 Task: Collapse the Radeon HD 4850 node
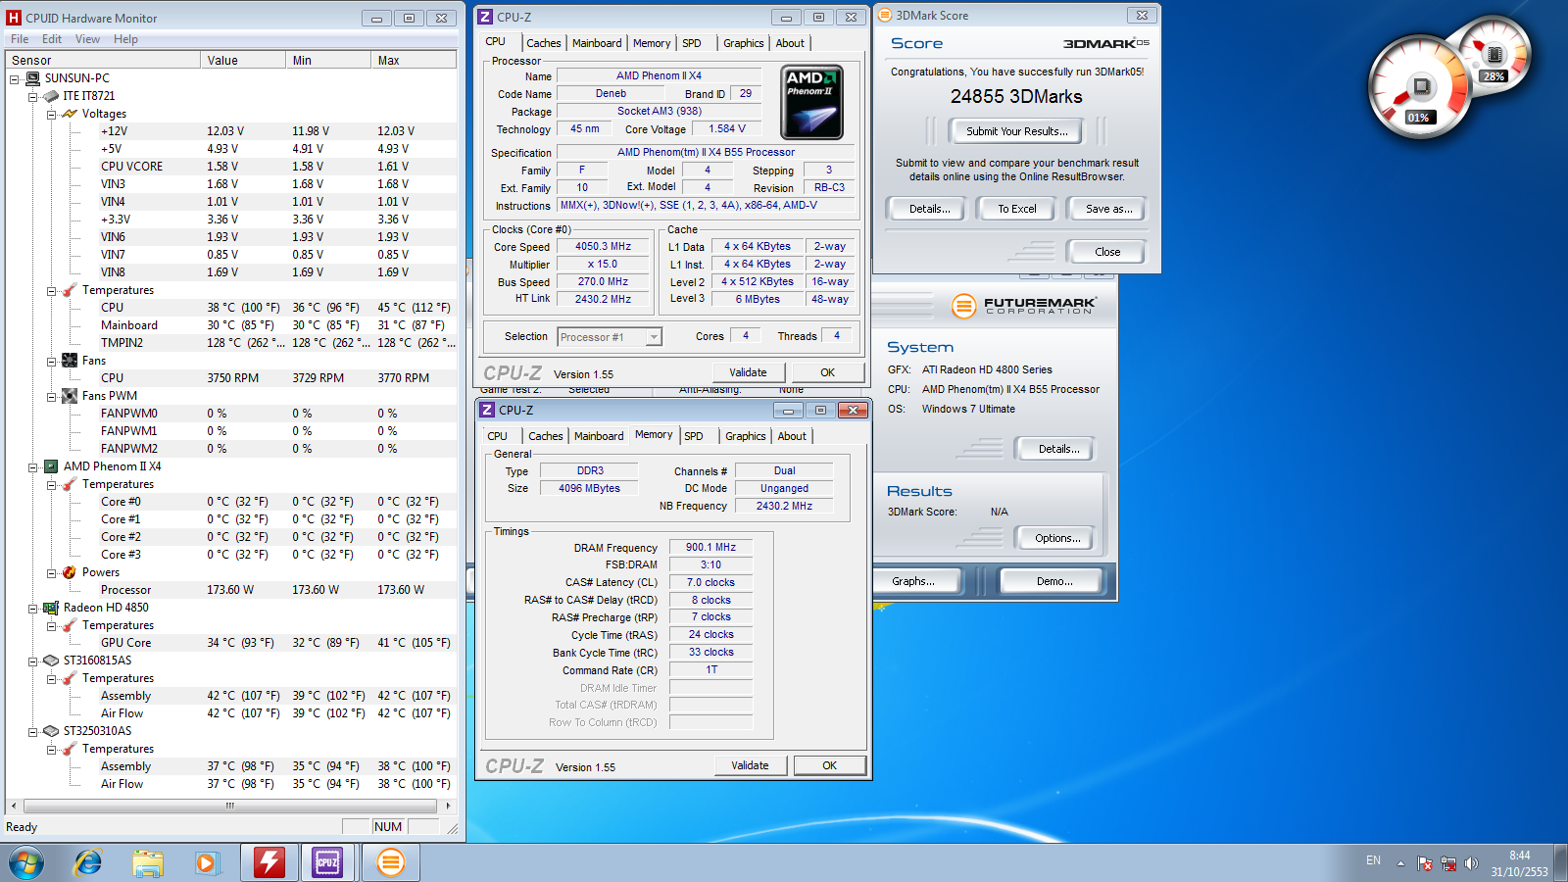click(32, 608)
